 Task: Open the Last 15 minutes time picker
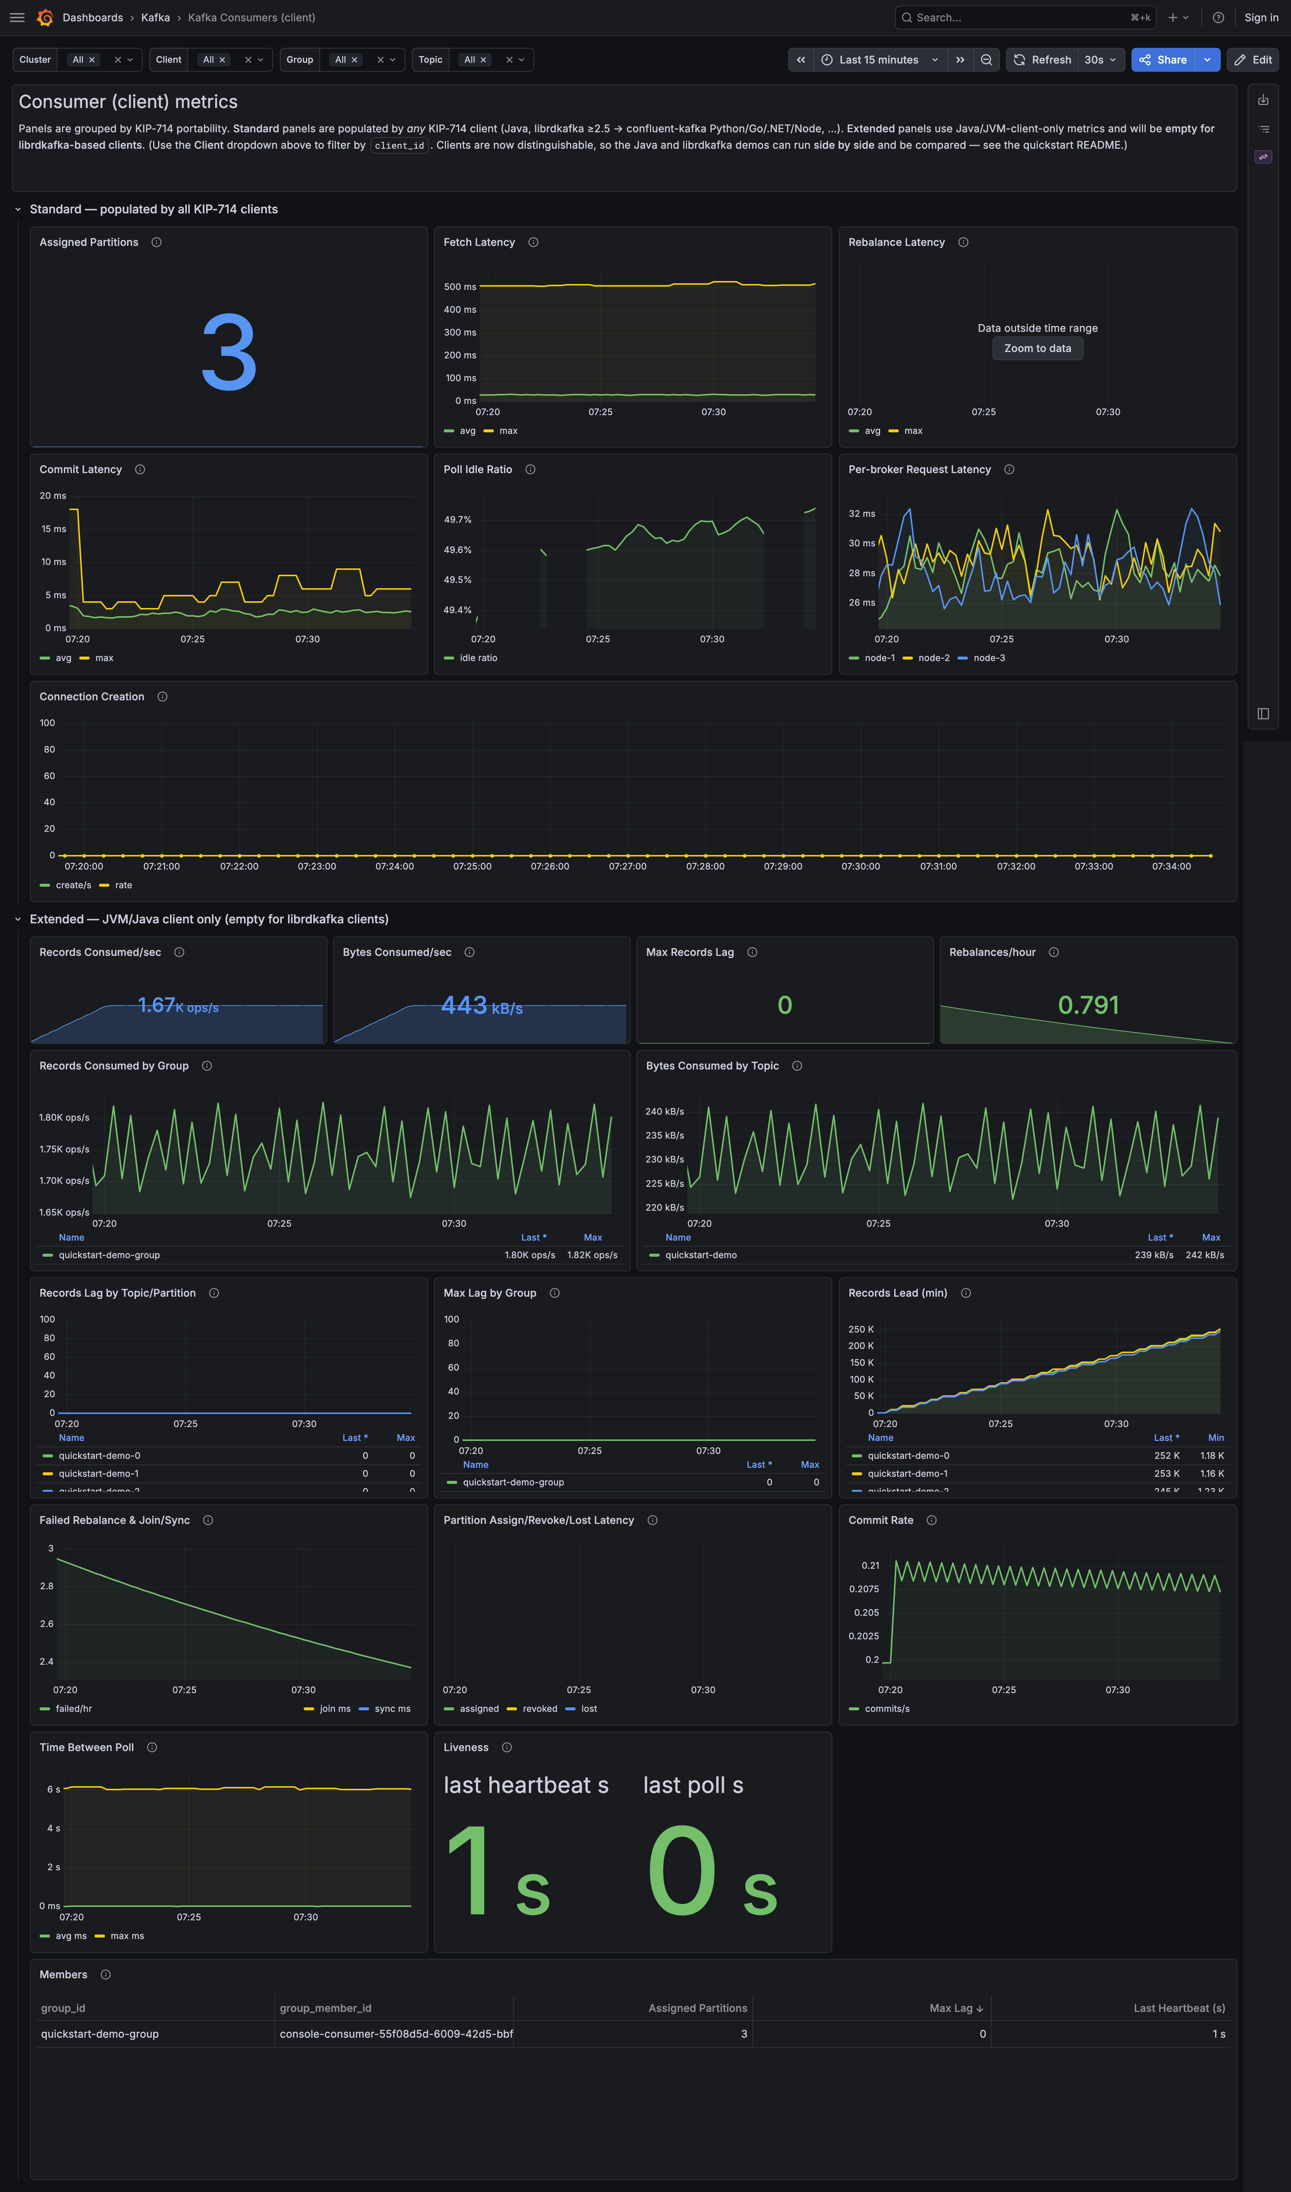tap(880, 60)
